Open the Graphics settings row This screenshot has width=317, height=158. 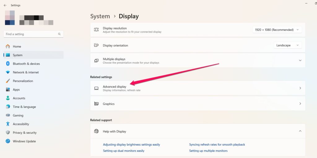[x=198, y=104]
